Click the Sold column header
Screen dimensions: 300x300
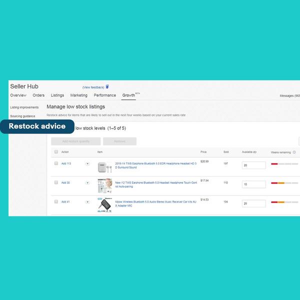[226, 152]
